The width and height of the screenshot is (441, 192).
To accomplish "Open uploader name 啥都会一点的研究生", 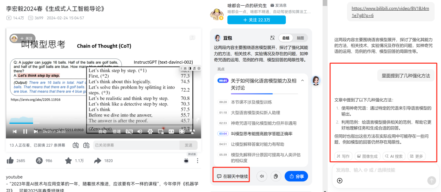I will [247, 5].
